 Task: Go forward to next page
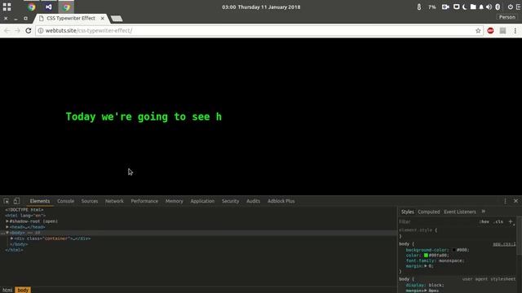tap(18, 31)
